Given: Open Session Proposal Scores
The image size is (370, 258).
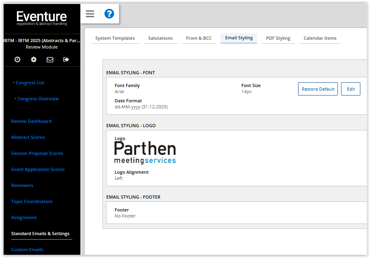Looking at the screenshot, I should point(37,153).
